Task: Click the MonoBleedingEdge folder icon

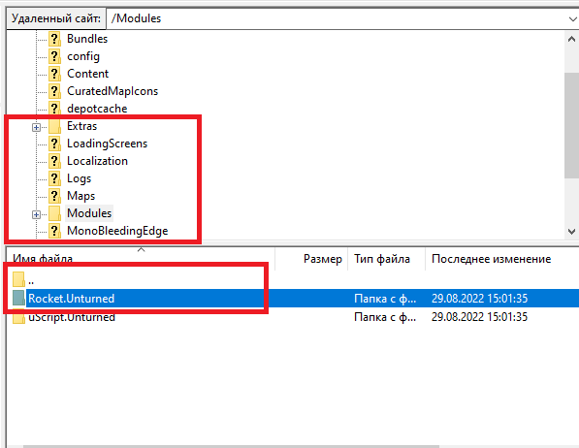Action: [54, 231]
